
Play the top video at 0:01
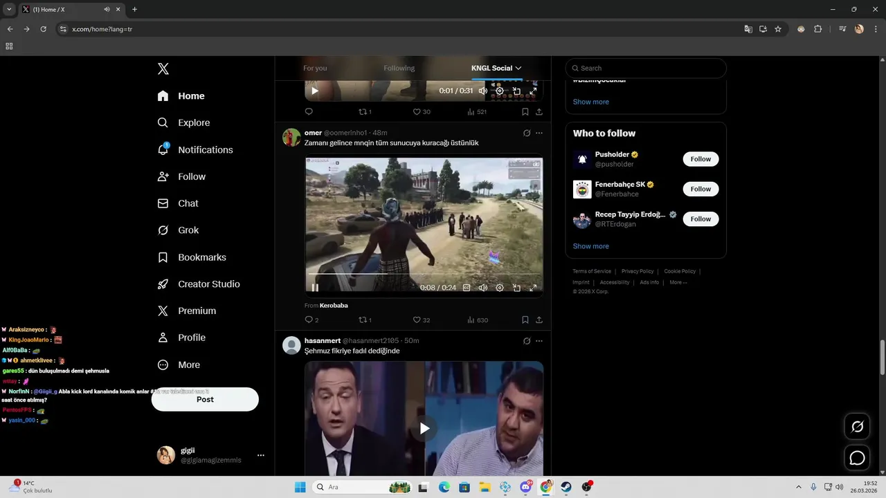[315, 91]
